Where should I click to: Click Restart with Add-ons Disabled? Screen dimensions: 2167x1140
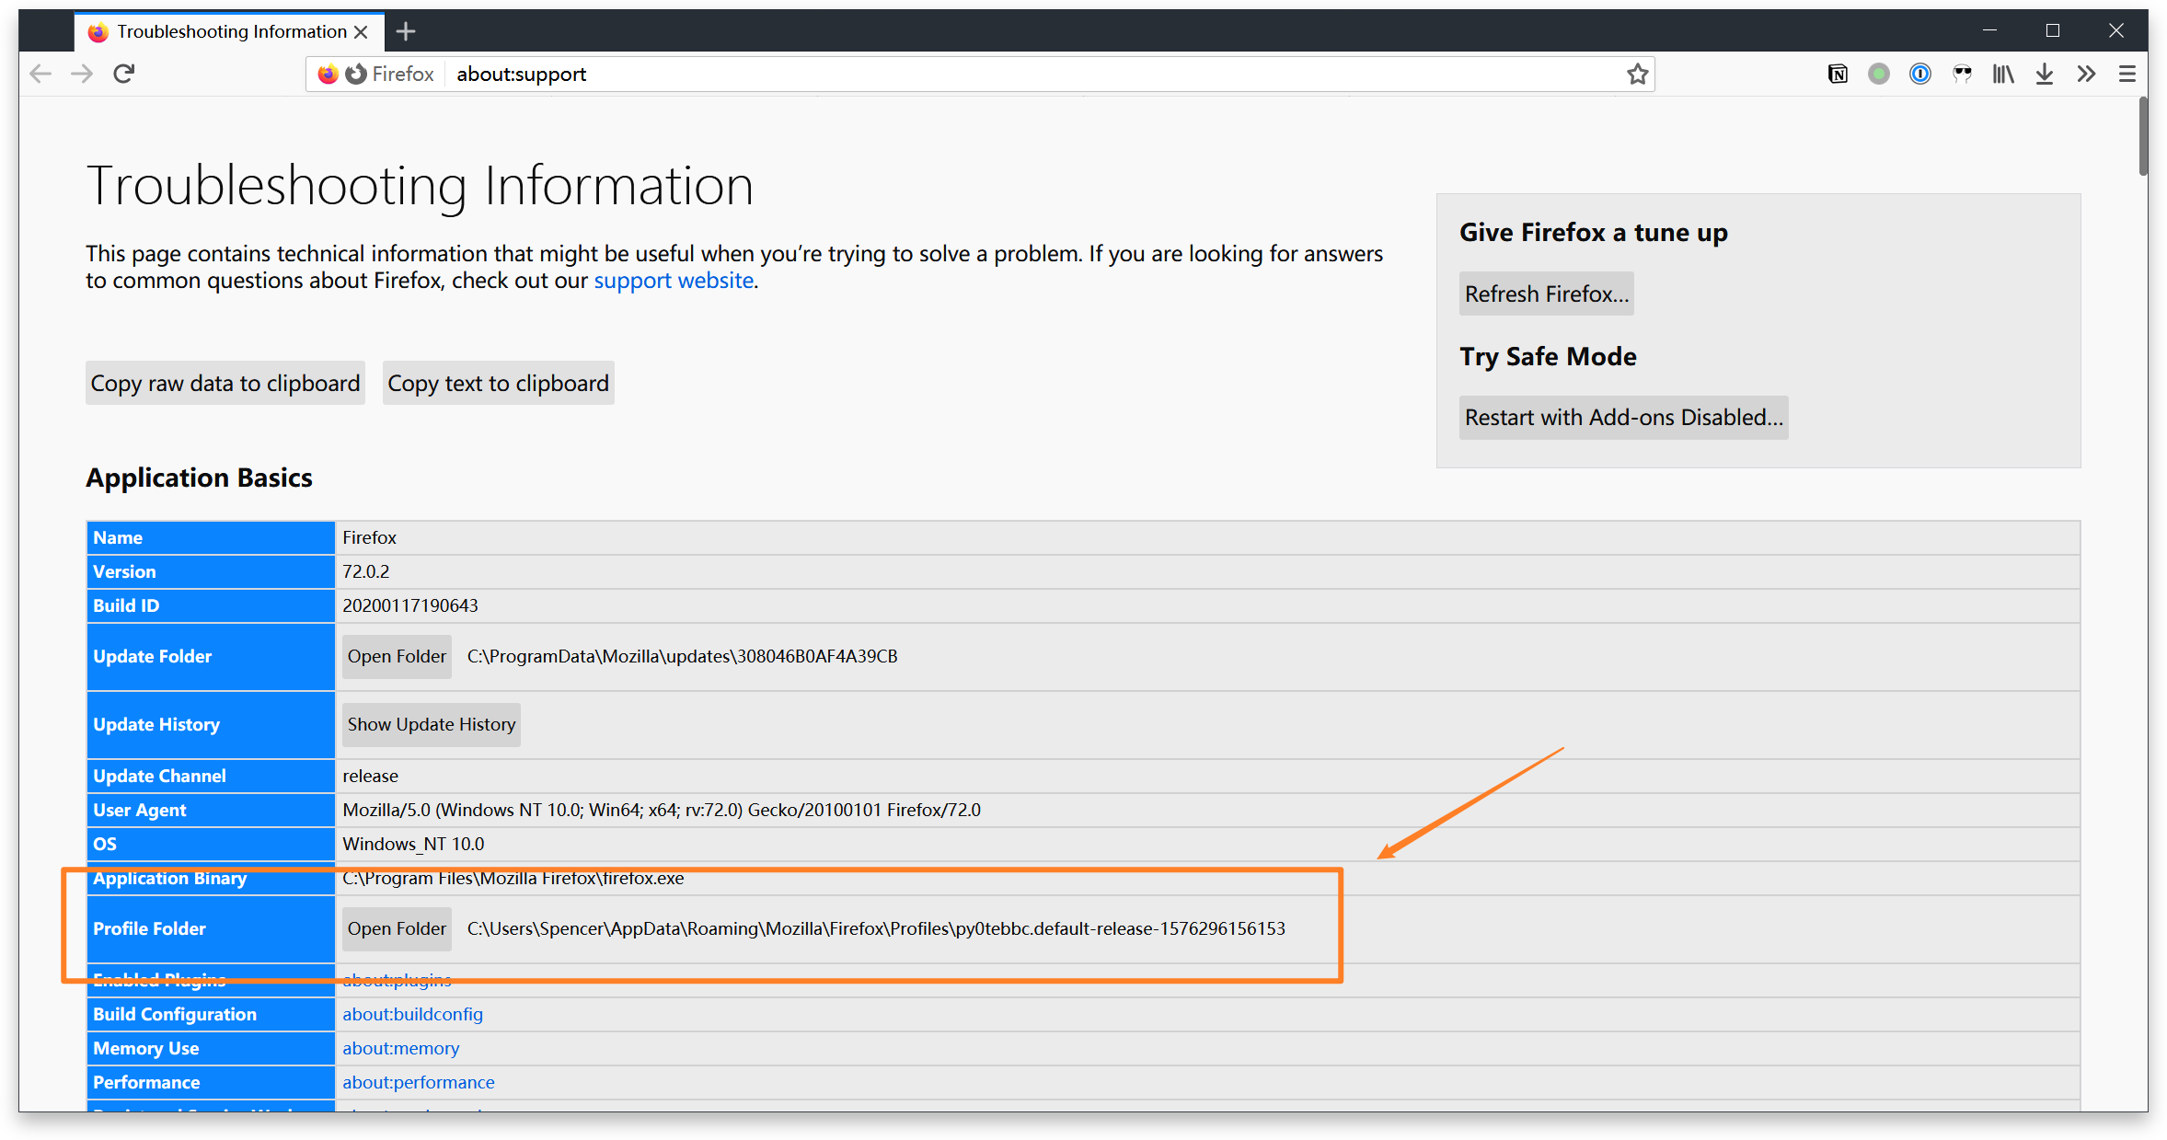click(x=1624, y=418)
